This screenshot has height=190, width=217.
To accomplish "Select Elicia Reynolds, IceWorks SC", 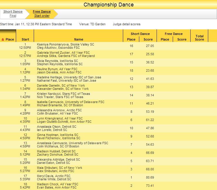I will pos(57,61).
